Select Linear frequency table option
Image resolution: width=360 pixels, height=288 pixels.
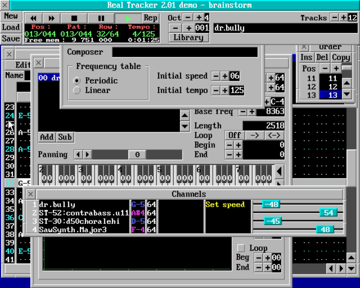(77, 90)
